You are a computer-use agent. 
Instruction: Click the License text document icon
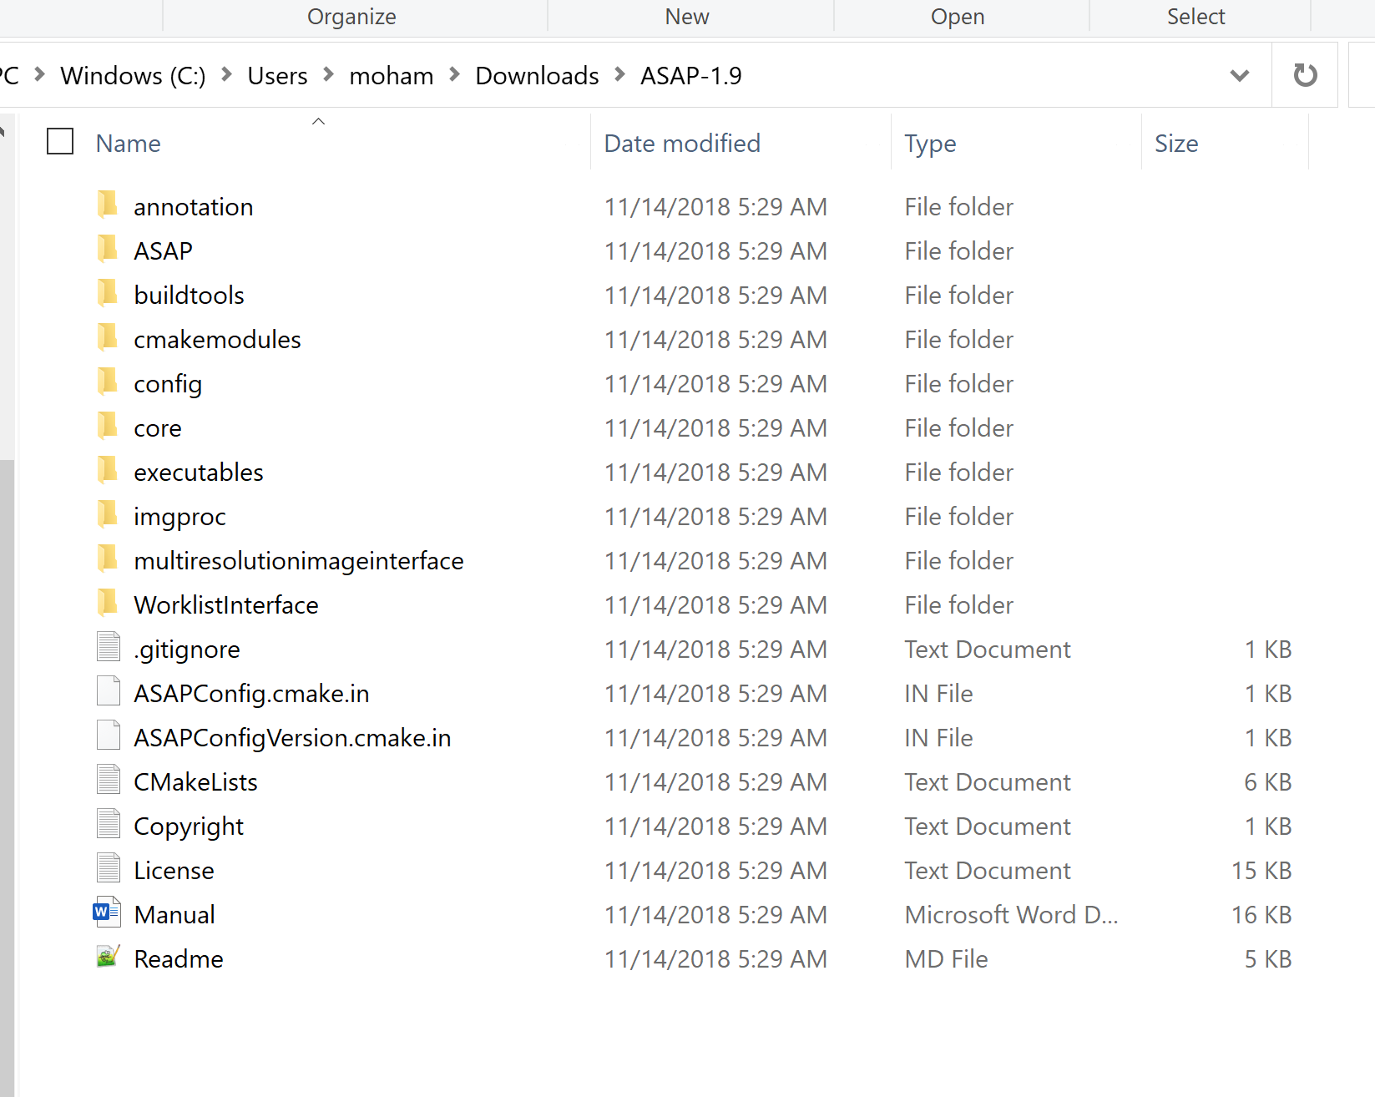tap(108, 868)
